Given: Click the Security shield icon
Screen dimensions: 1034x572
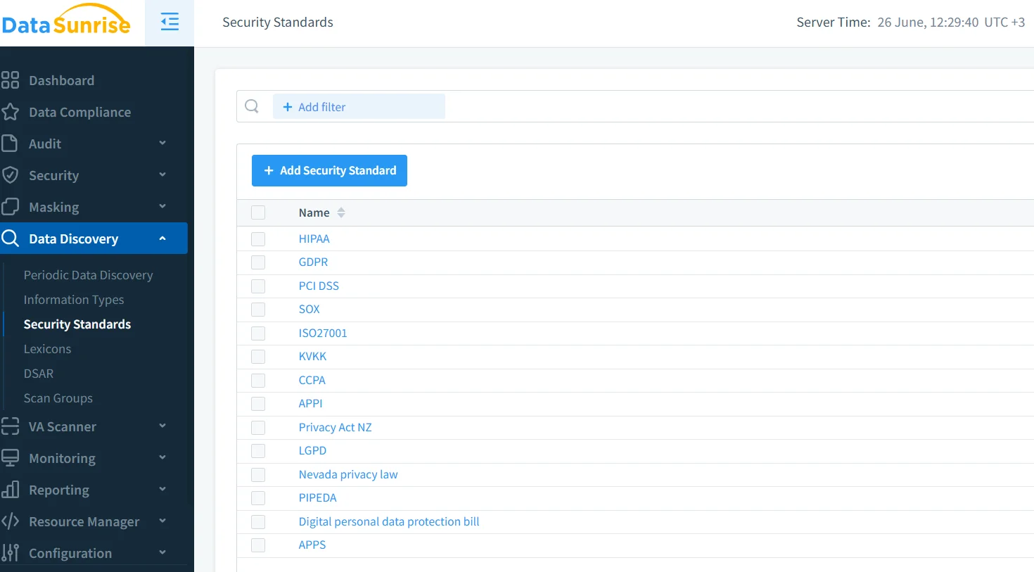Looking at the screenshot, I should pyautogui.click(x=10, y=175).
